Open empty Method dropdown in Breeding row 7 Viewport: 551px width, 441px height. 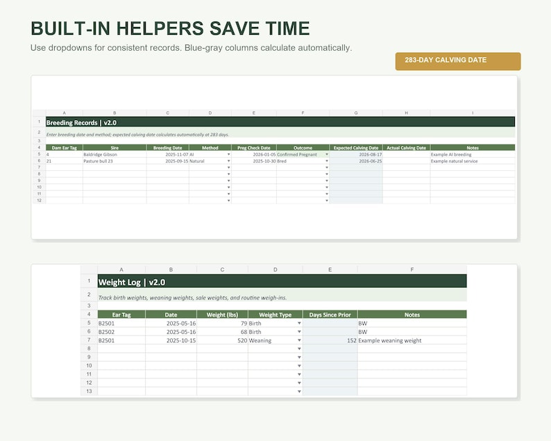point(228,167)
